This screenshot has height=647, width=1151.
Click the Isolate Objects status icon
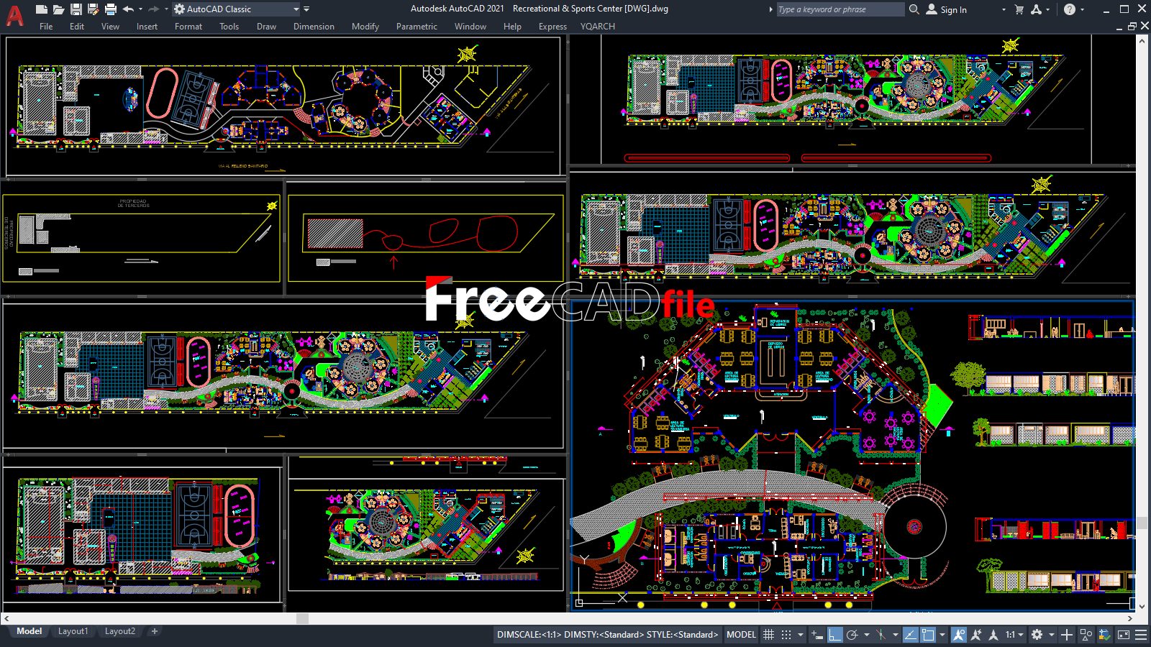coord(1086,635)
